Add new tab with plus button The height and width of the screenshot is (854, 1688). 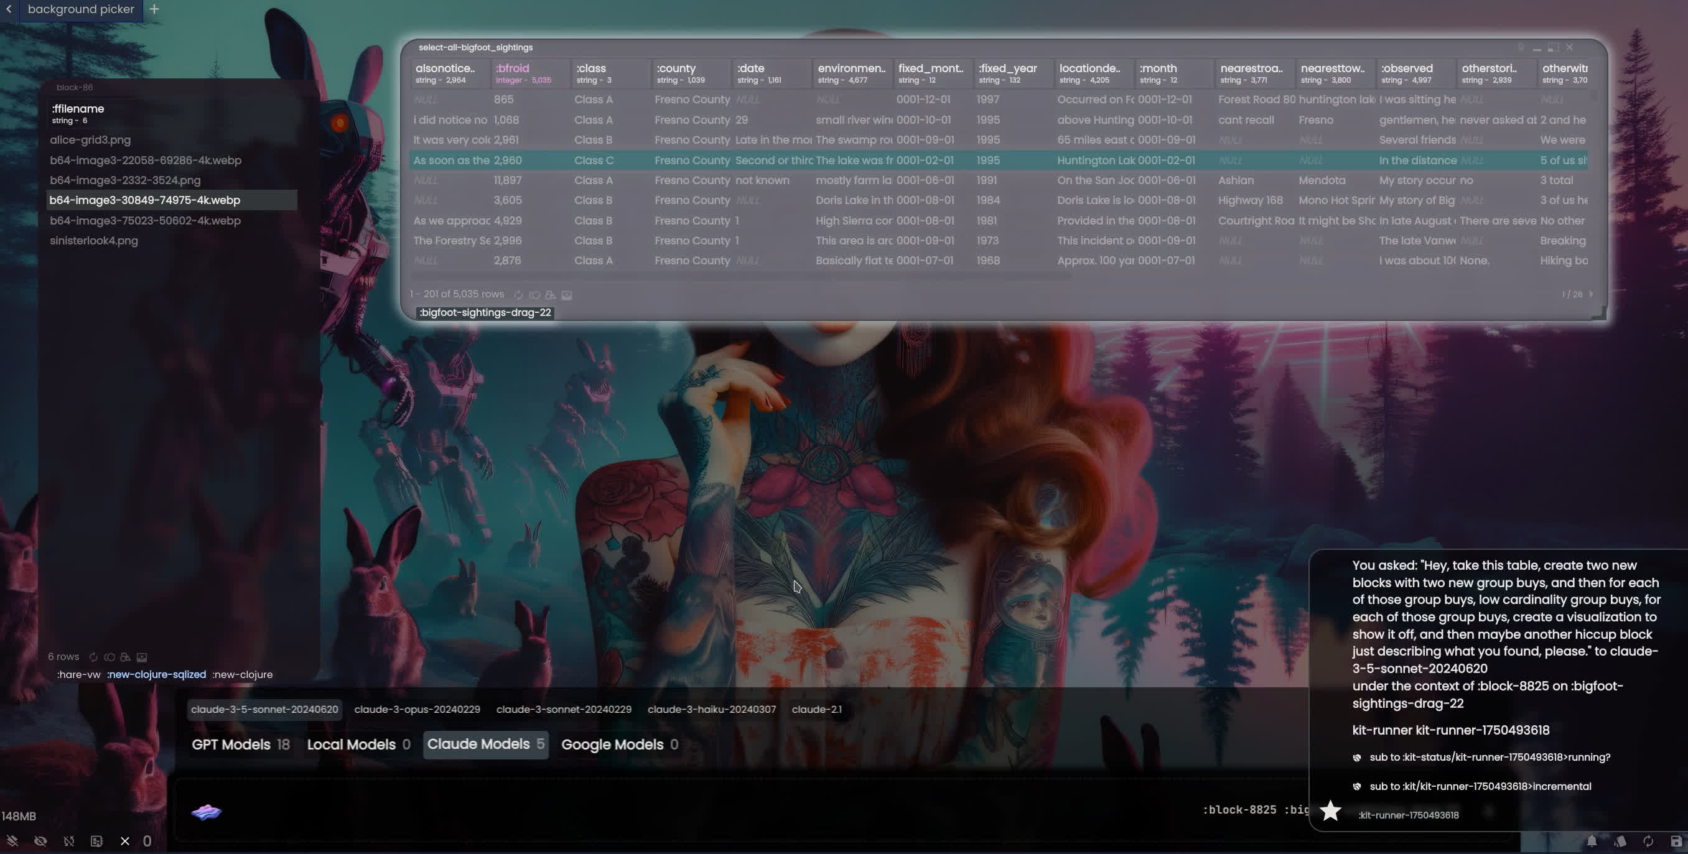(154, 9)
